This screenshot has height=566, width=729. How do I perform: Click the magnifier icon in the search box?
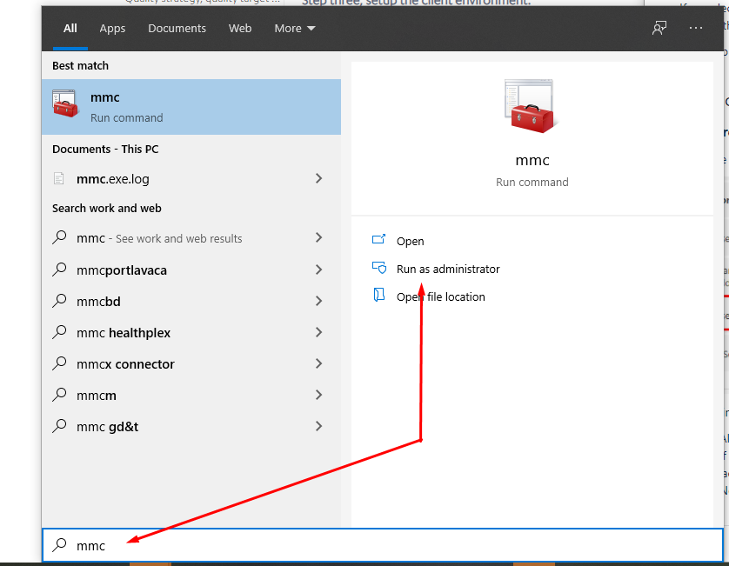click(x=59, y=544)
